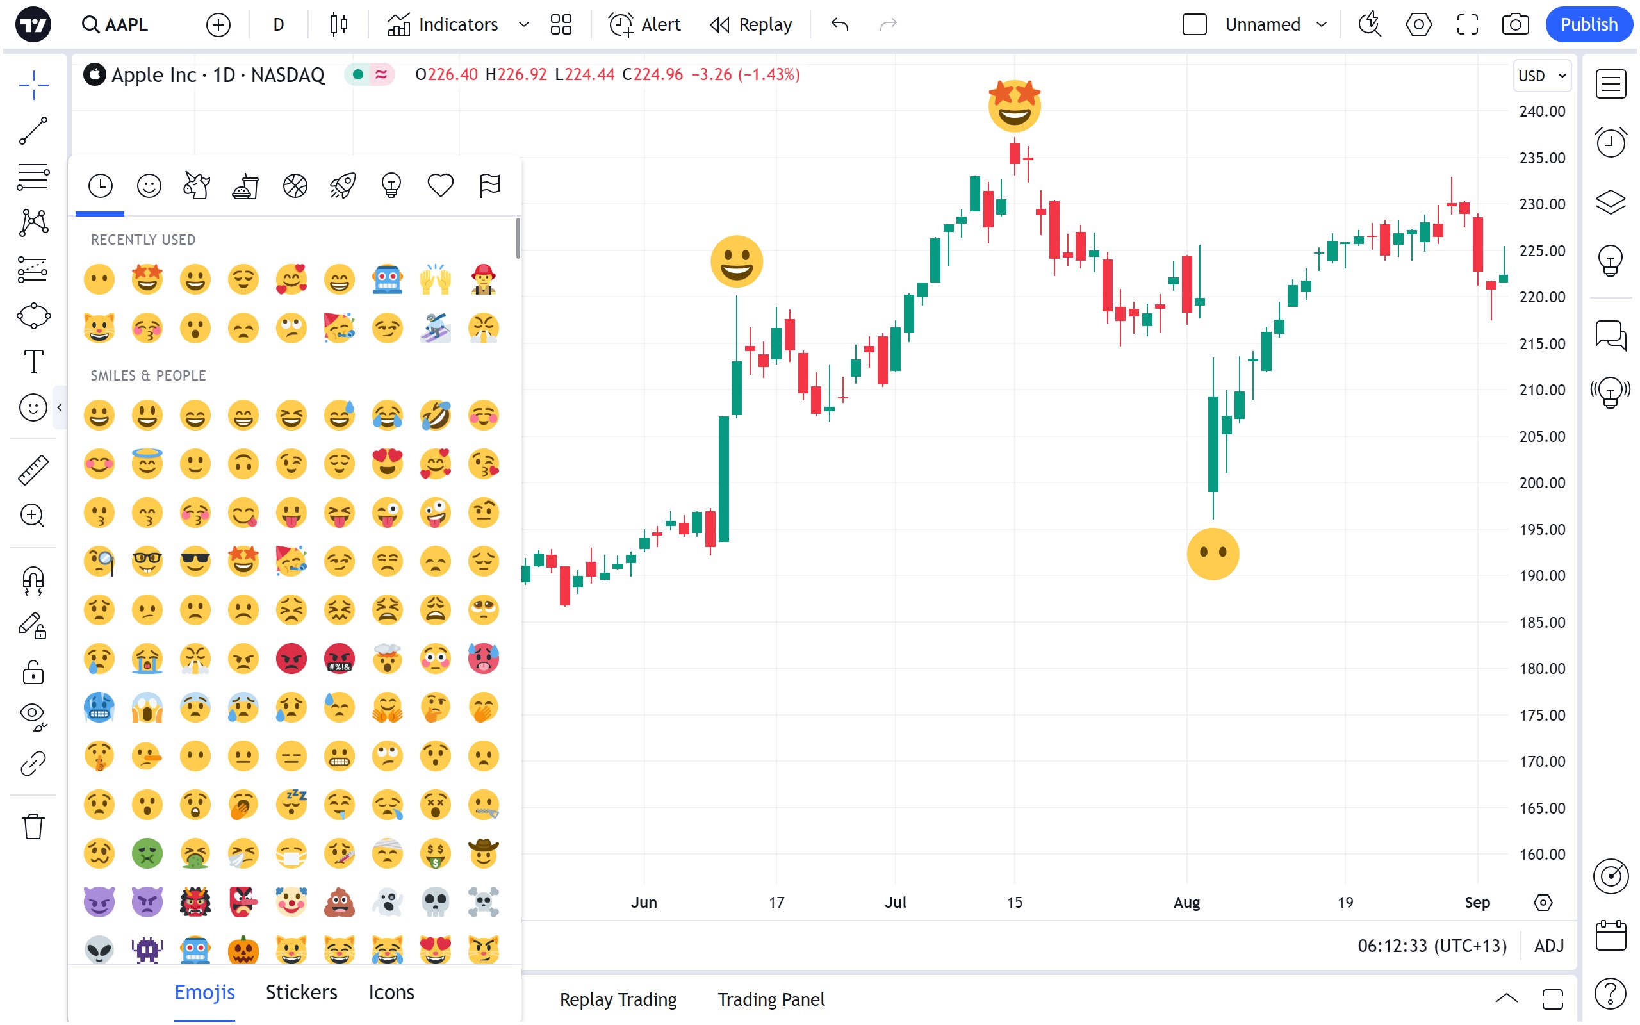1640x1025 pixels.
Task: Click the trash remove objects icon
Action: pos(33,826)
